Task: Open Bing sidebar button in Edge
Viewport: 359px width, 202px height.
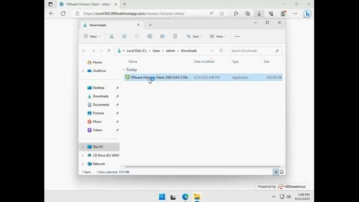Action: pos(307,13)
